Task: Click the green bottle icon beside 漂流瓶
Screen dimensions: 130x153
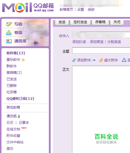Action: (19, 116)
